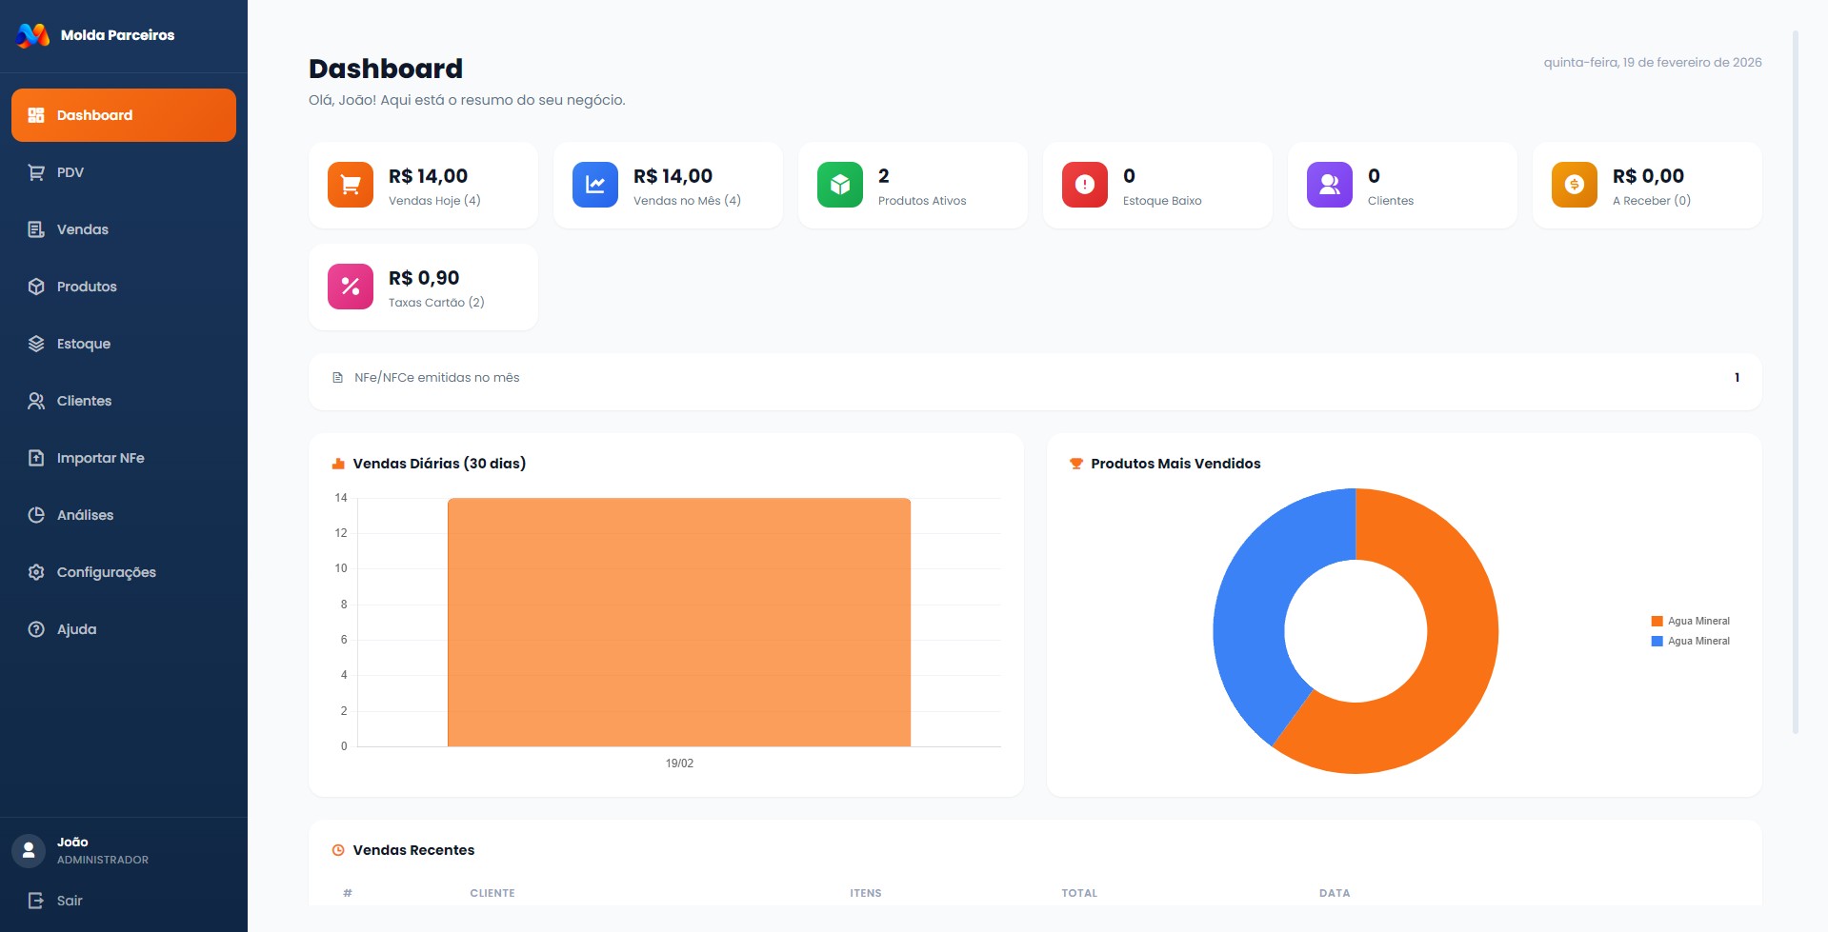1828x932 pixels.
Task: Click Sair to log out
Action: pos(69,901)
